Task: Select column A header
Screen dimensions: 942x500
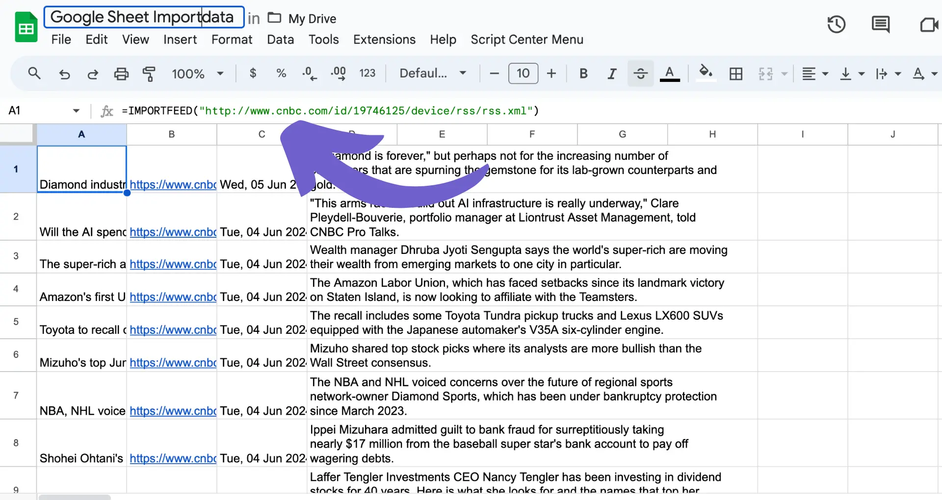Action: (x=81, y=134)
